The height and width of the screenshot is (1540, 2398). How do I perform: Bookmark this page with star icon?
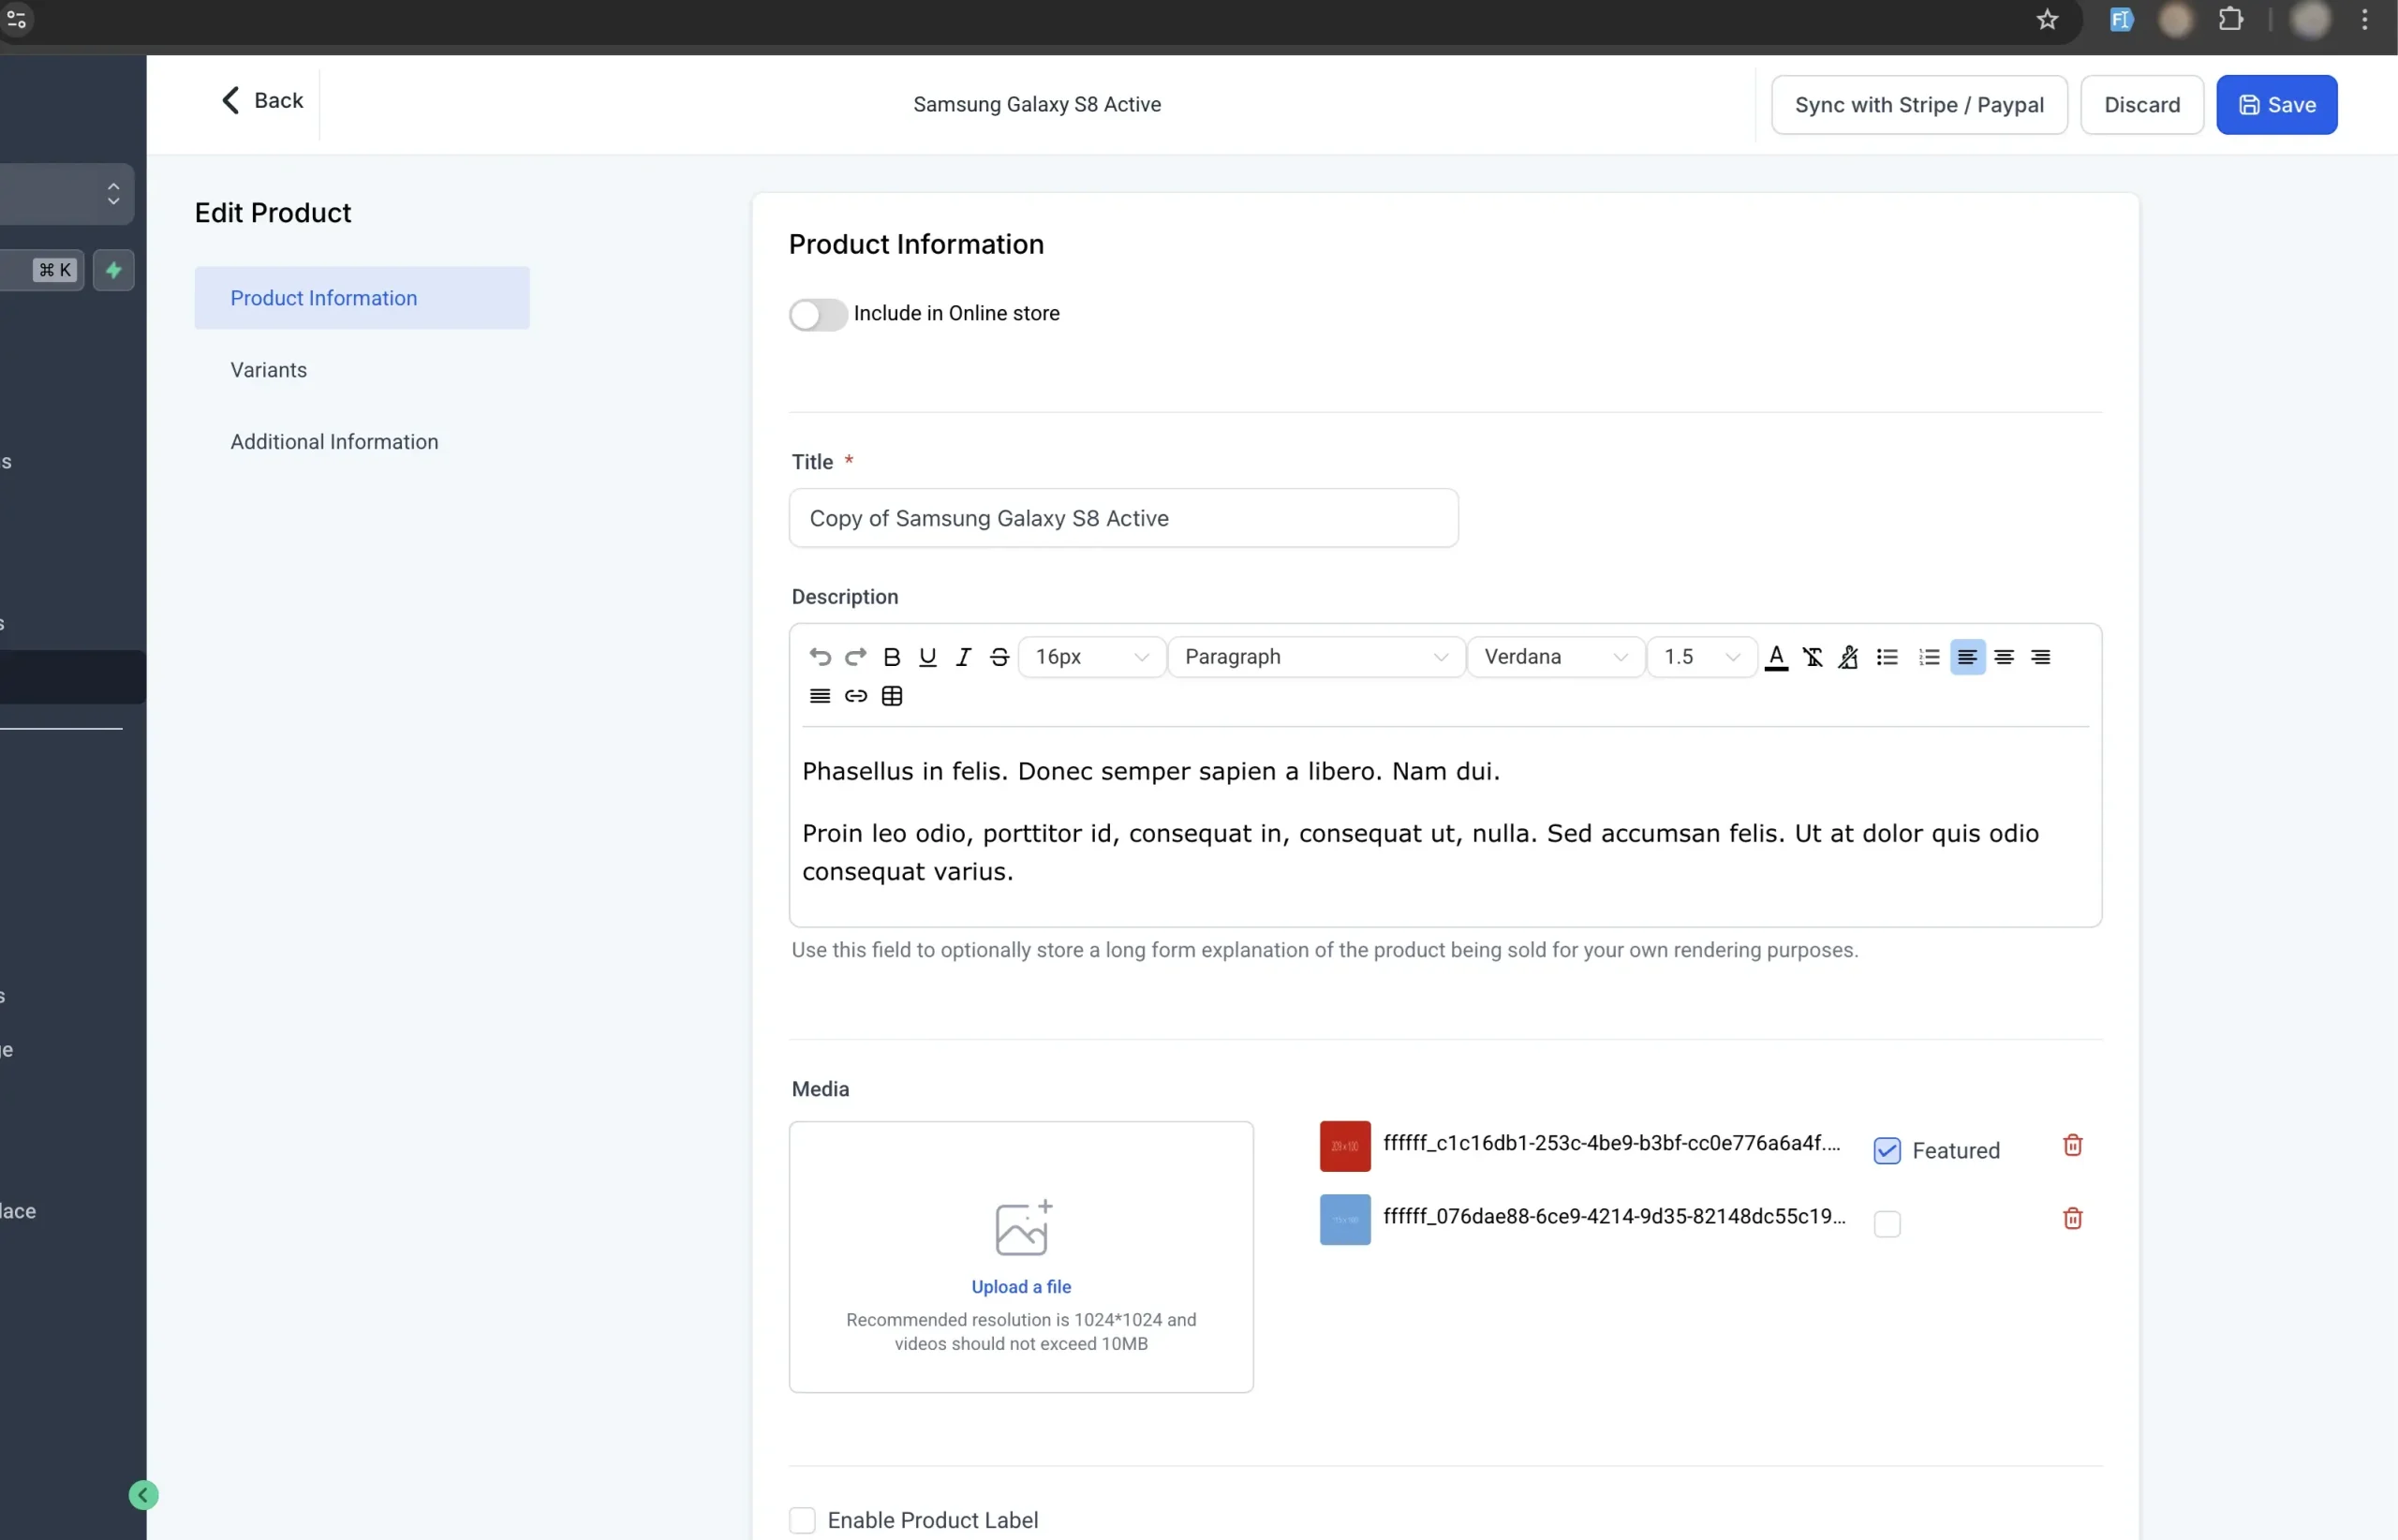(x=2047, y=19)
